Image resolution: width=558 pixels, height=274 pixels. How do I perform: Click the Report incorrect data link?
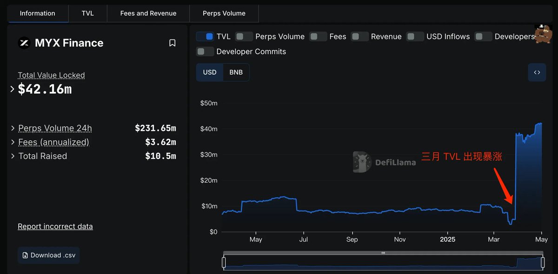click(55, 227)
